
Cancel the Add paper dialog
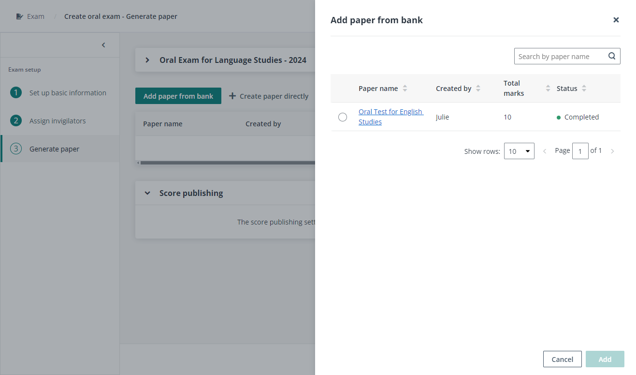click(x=562, y=359)
